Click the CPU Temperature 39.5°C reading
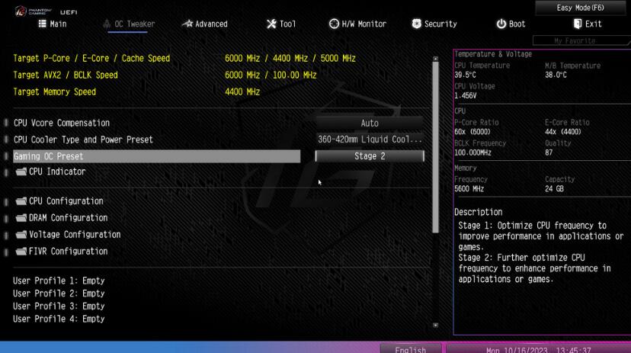Viewport: 631px width, 353px height. [x=465, y=75]
